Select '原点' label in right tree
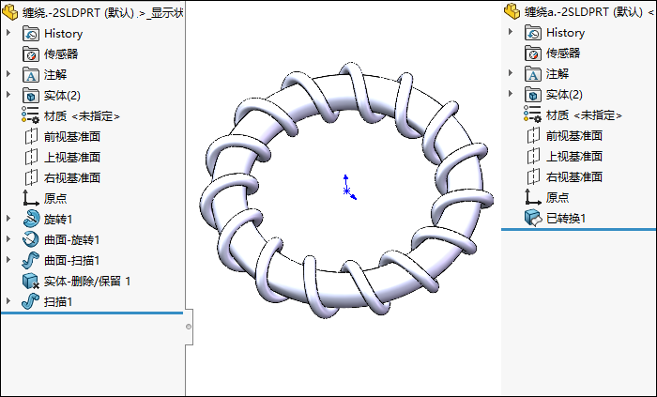 (x=558, y=198)
